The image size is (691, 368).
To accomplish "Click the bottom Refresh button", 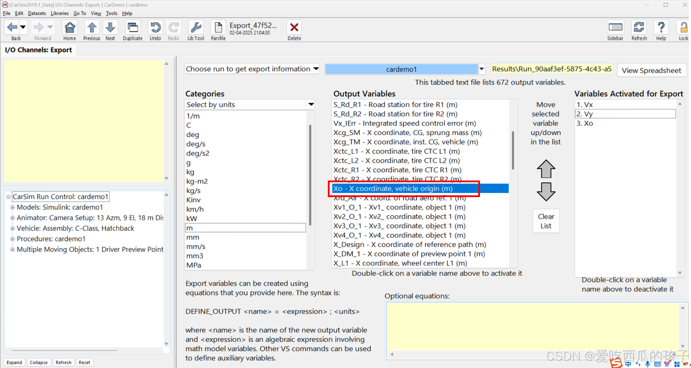I will pos(64,362).
